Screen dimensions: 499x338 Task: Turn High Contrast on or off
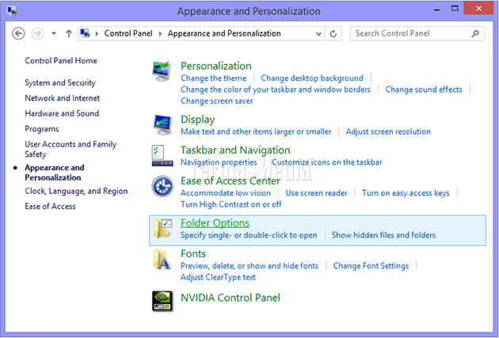coord(231,204)
